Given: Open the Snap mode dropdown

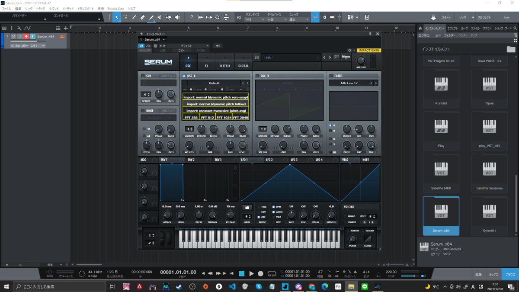Looking at the screenshot, I should 299,19.
